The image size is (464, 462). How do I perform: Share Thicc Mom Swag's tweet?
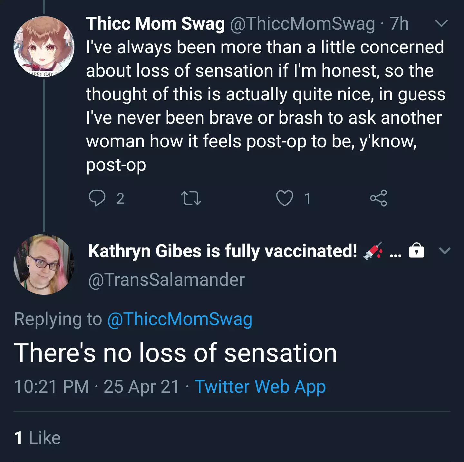[x=379, y=198]
